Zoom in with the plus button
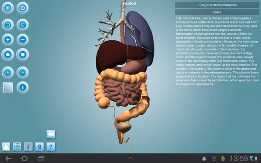 tap(8, 40)
